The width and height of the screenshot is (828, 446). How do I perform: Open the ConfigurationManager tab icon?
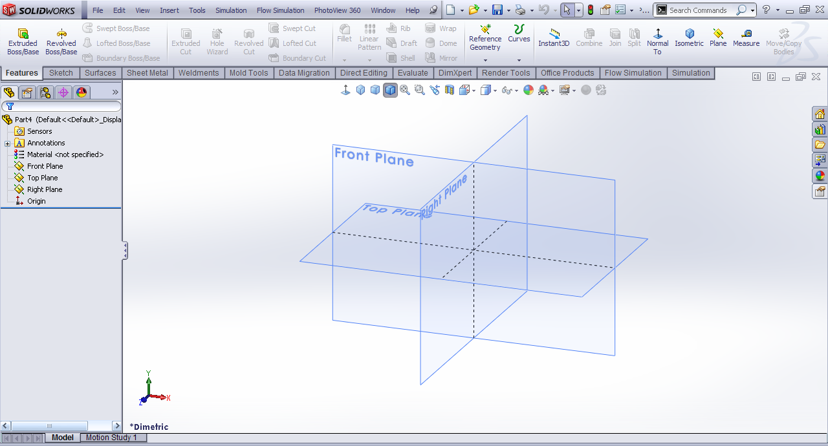[x=45, y=92]
